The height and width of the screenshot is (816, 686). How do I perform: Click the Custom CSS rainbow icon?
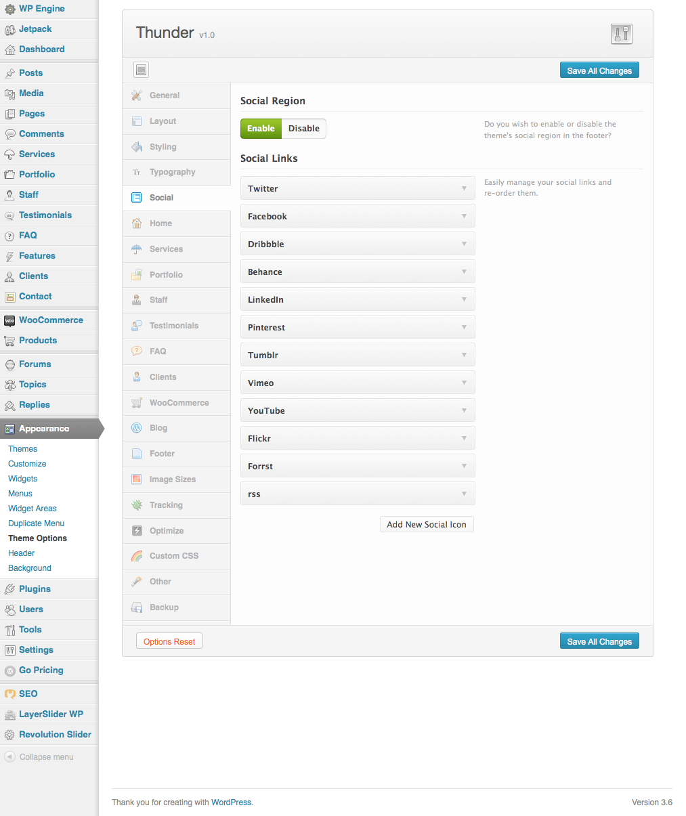pos(137,556)
